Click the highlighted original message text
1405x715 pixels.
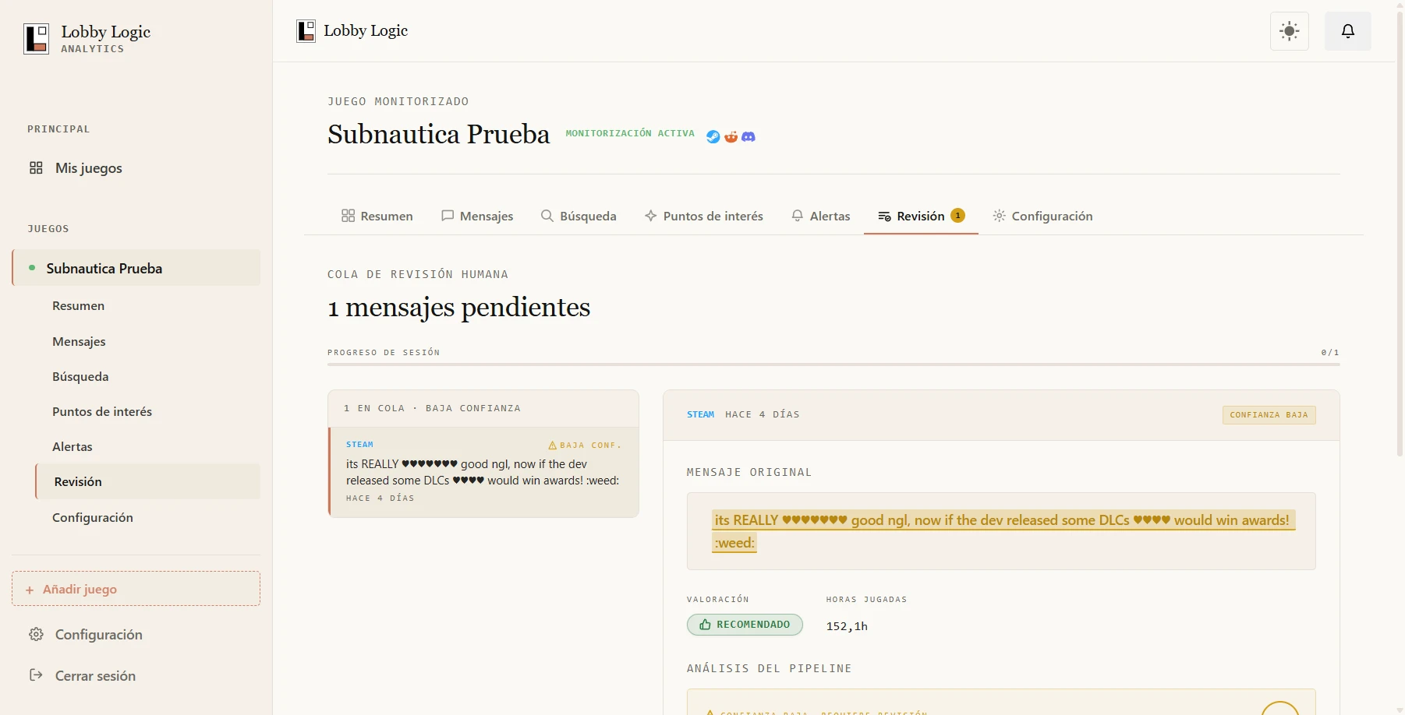pyautogui.click(x=1003, y=531)
